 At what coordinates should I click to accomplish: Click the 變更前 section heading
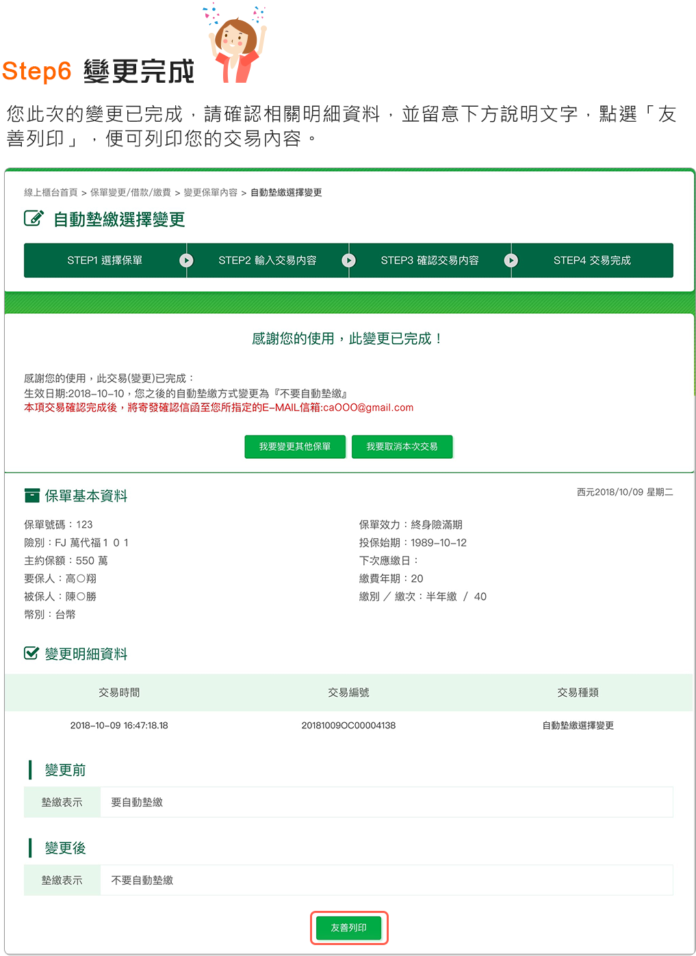[x=65, y=770]
